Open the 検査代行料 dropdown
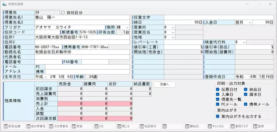The image size is (277, 132). coord(241,42)
